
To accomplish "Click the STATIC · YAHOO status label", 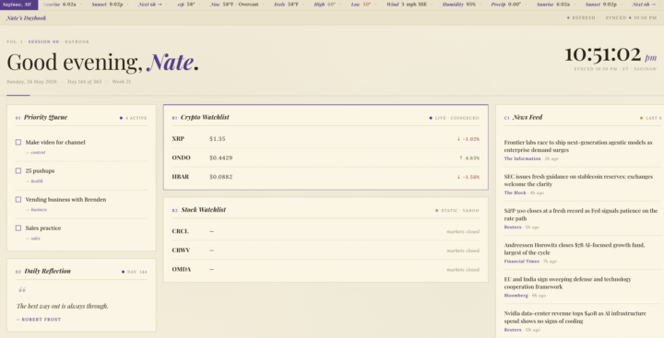I will [x=457, y=211].
